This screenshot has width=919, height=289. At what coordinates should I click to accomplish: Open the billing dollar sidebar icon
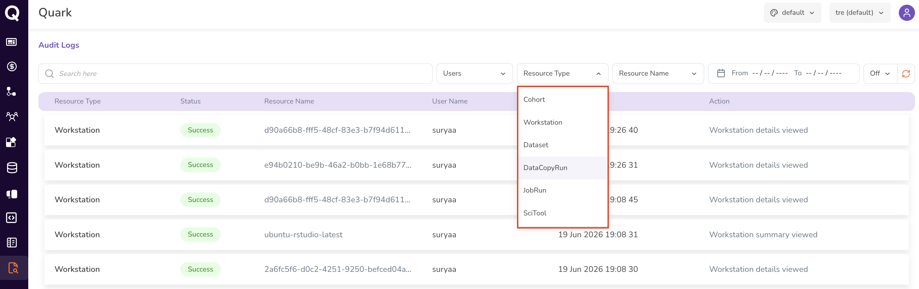[12, 67]
